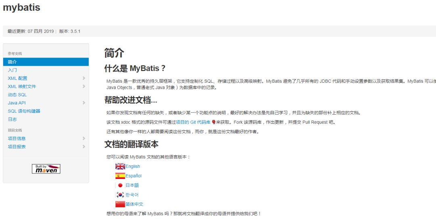Click the 什么是 MyBatis？ heading
Screen dimensions: 436x219
pos(135,68)
